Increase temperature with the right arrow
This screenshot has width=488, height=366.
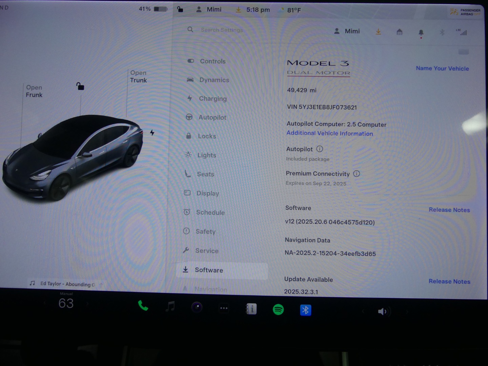[x=87, y=304]
